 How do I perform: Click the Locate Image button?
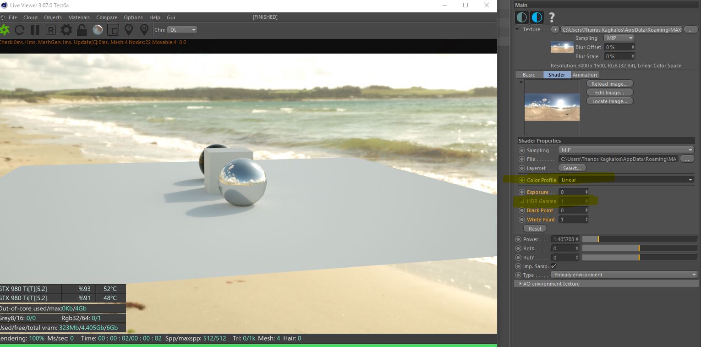click(x=609, y=101)
